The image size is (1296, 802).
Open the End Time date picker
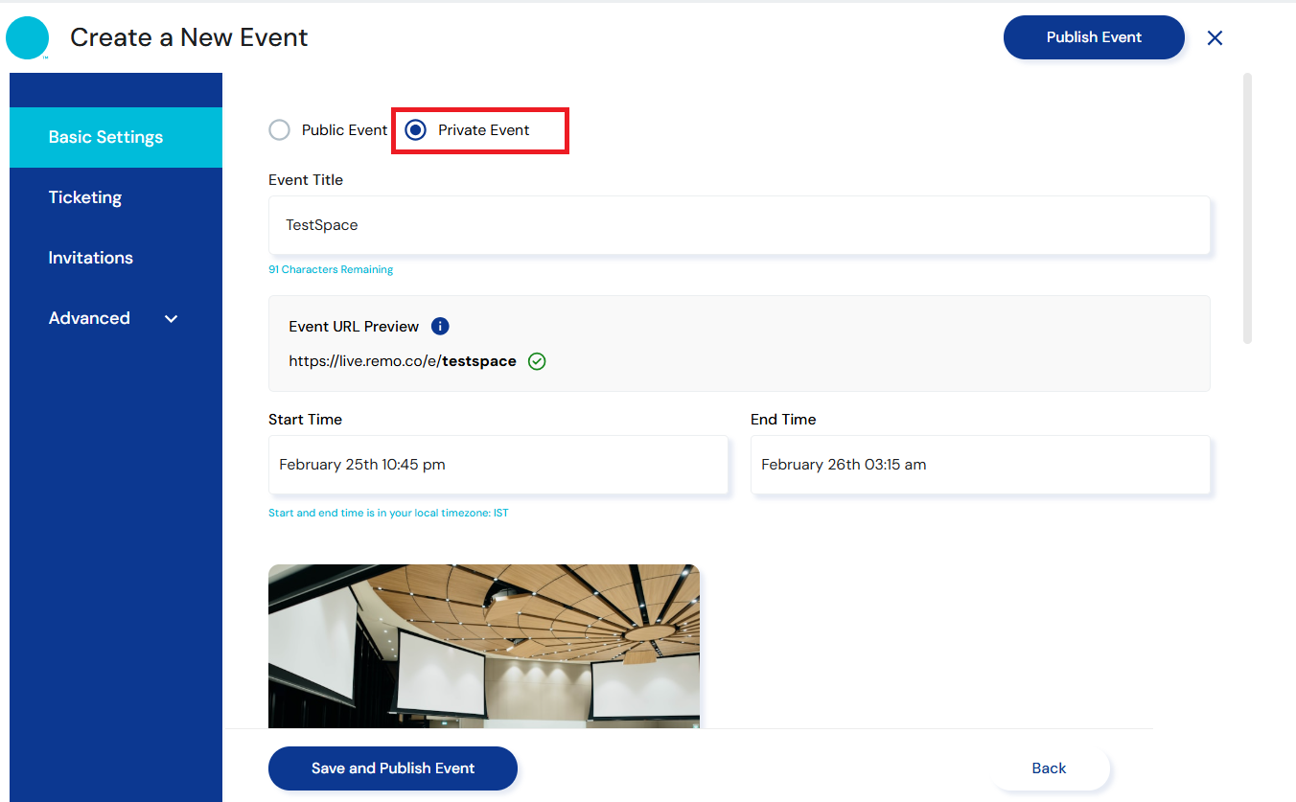pyautogui.click(x=980, y=465)
